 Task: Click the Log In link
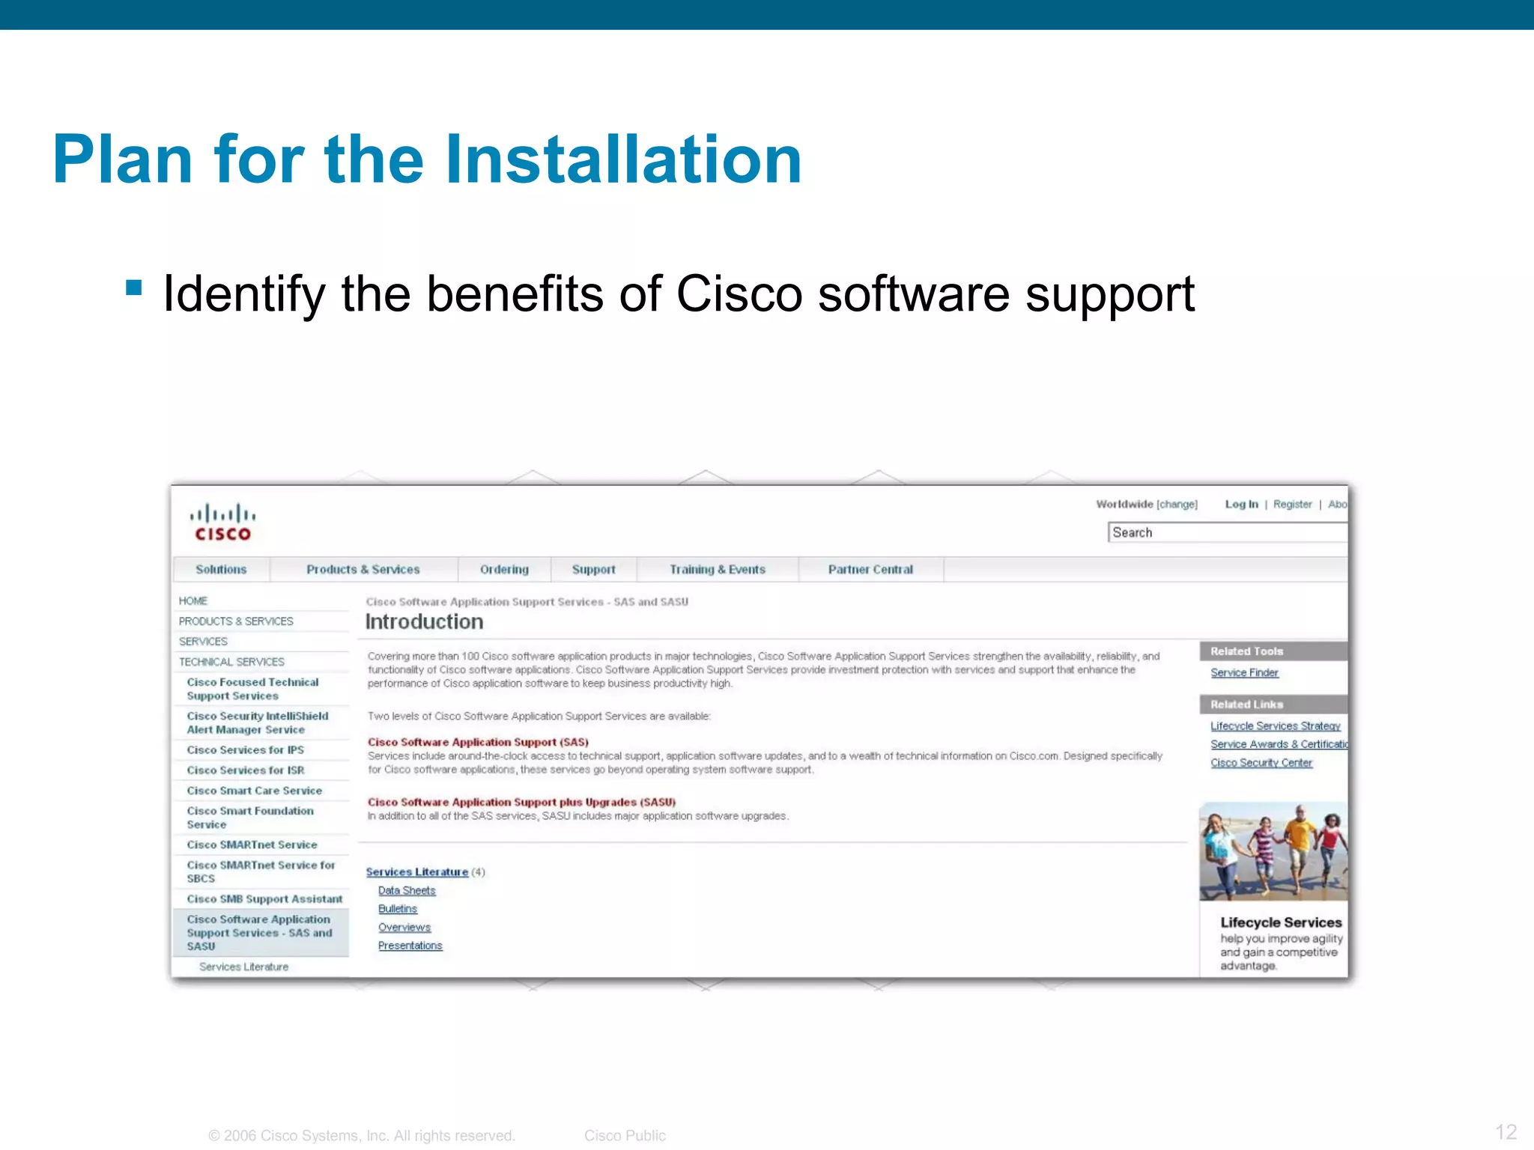click(1241, 504)
